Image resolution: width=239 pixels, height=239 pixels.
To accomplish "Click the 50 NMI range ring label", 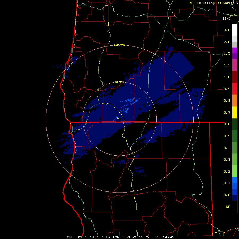I will tap(119, 82).
